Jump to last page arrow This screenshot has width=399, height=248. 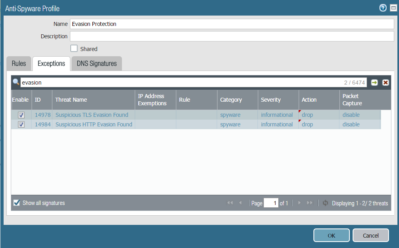pos(309,203)
